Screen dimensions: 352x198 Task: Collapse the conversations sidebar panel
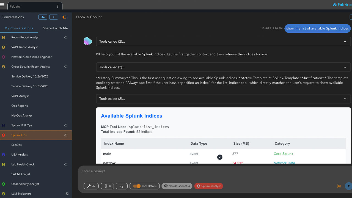64,17
